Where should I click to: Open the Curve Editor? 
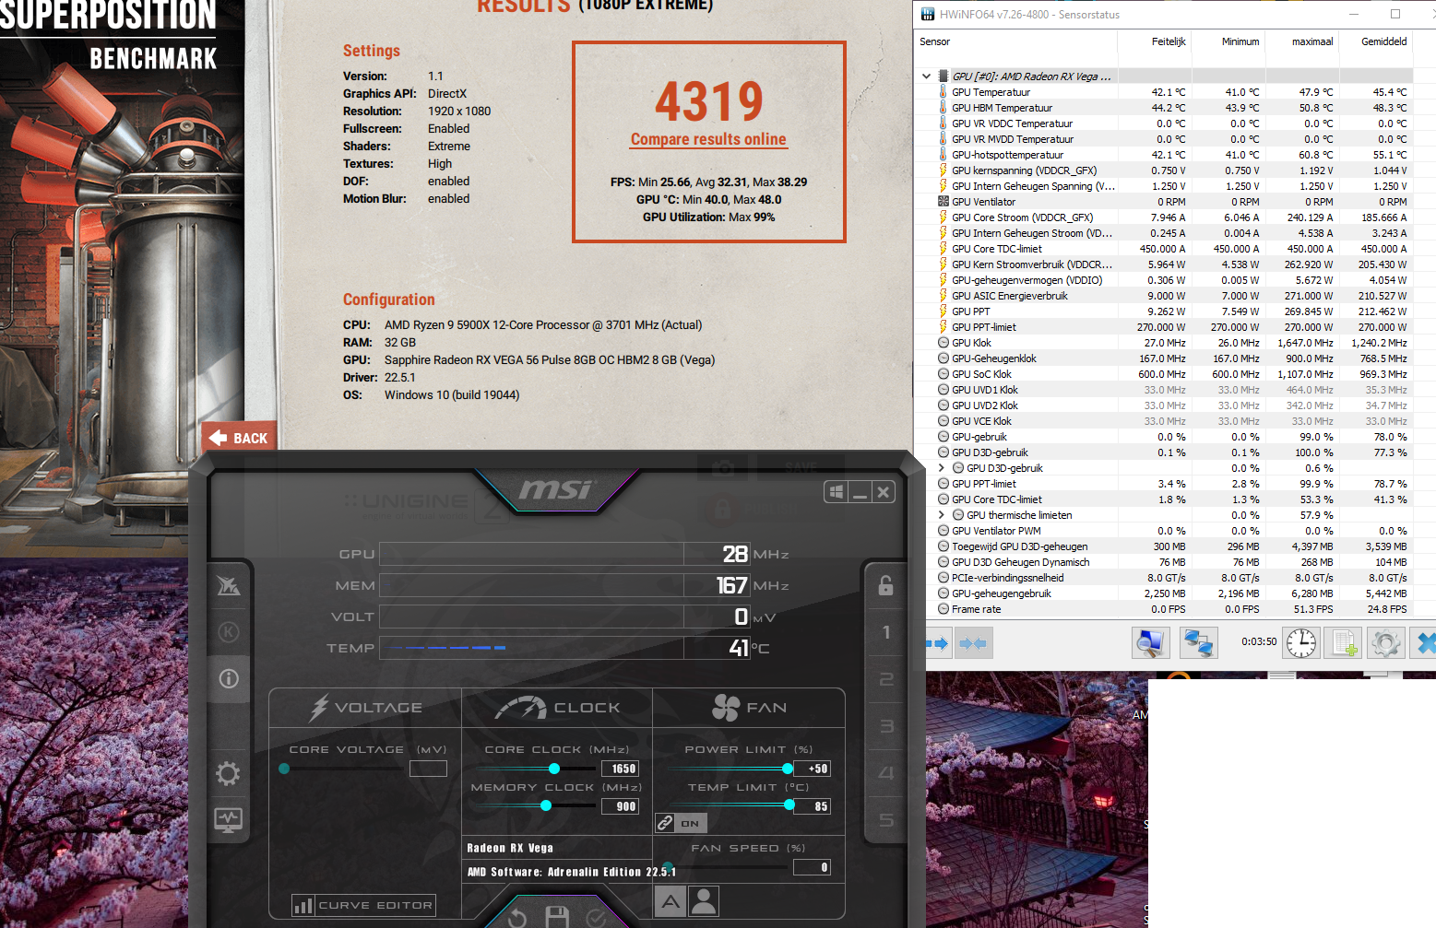click(363, 905)
